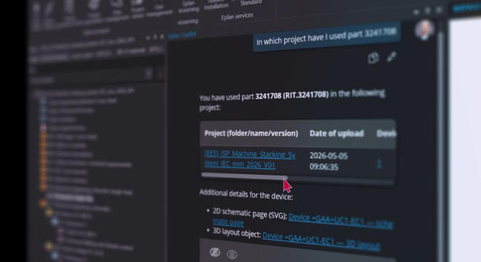Viewport: 481px width, 262px height.
Task: Click the crossed-out eye icon in the input area
Action: pyautogui.click(x=215, y=253)
